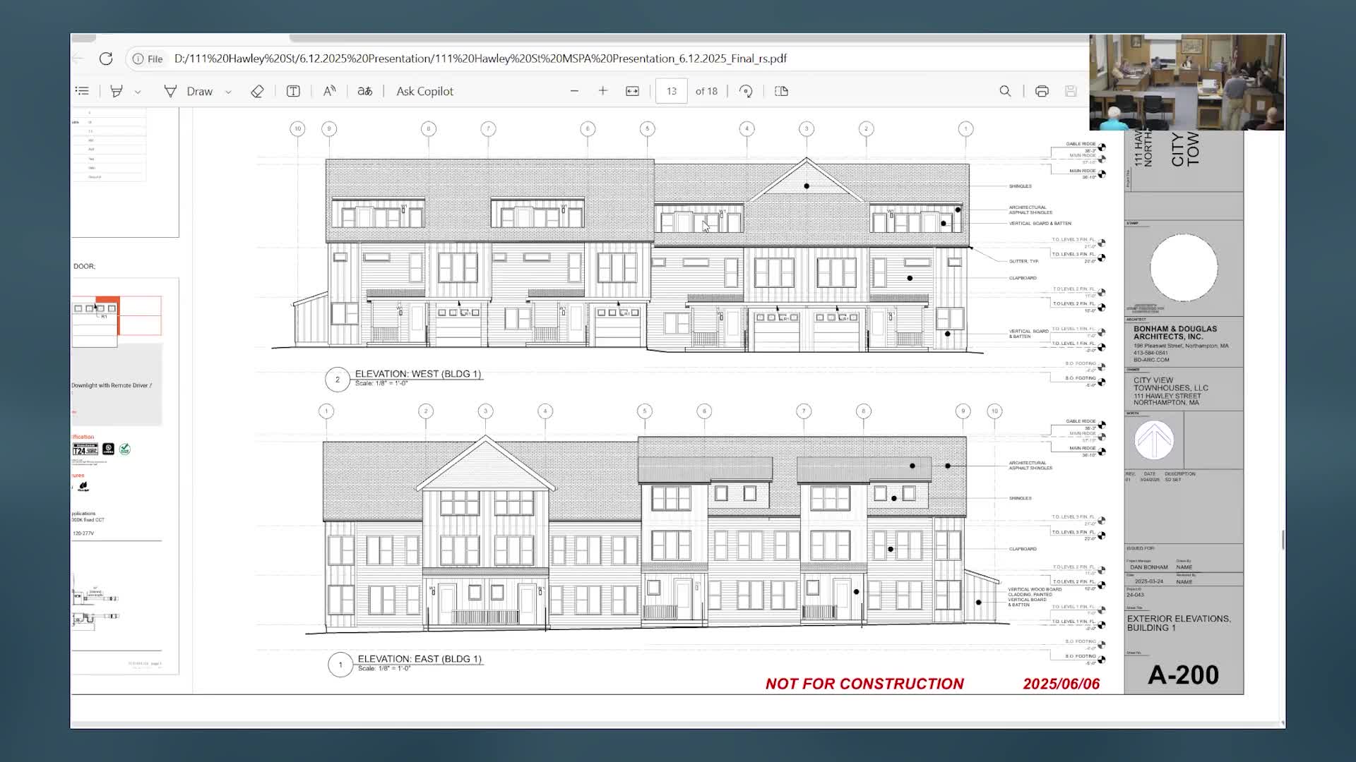Image resolution: width=1356 pixels, height=762 pixels.
Task: Reload the PDF page
Action: [x=106, y=59]
